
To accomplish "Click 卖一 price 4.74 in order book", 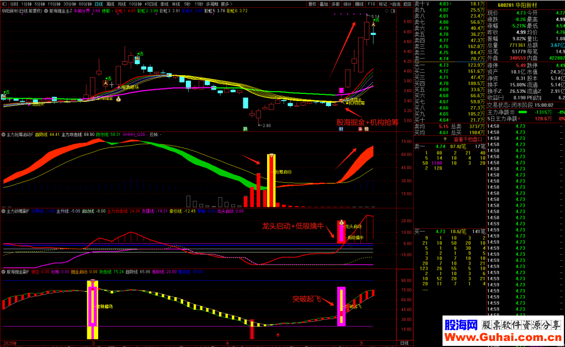I will (x=444, y=59).
